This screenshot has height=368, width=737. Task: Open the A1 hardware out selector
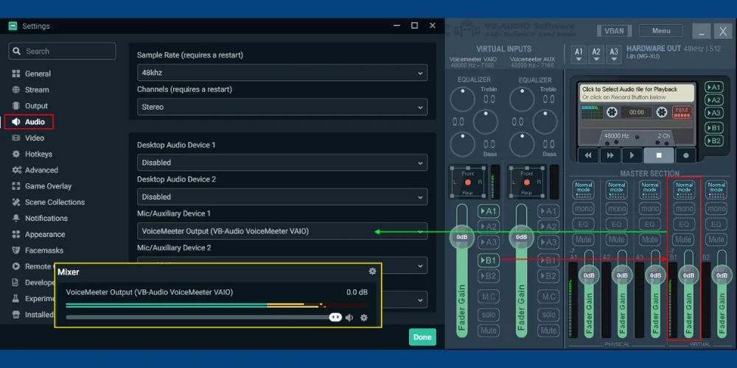[579, 53]
